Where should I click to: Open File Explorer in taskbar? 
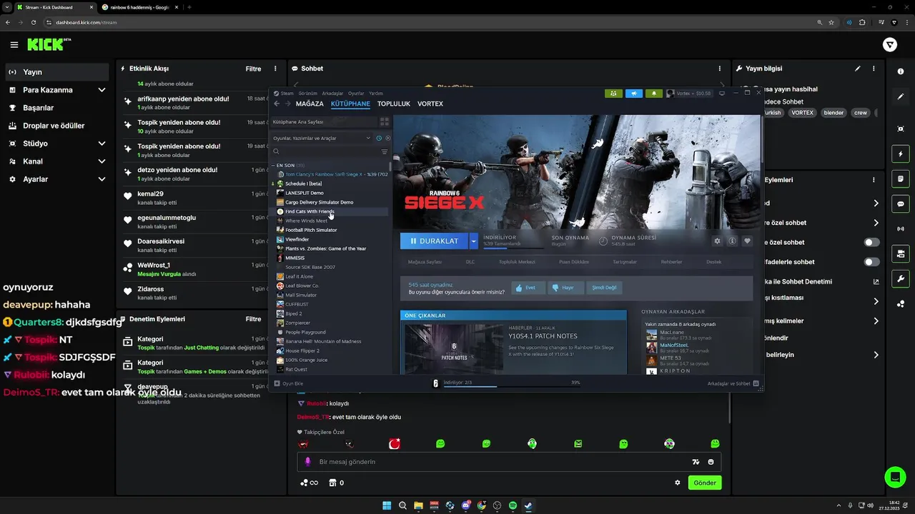(418, 505)
